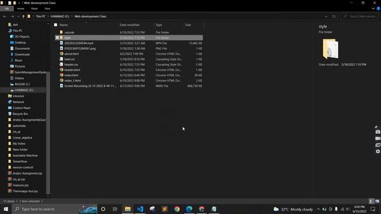
Task: Sort by Date modified column header
Action: click(130, 25)
